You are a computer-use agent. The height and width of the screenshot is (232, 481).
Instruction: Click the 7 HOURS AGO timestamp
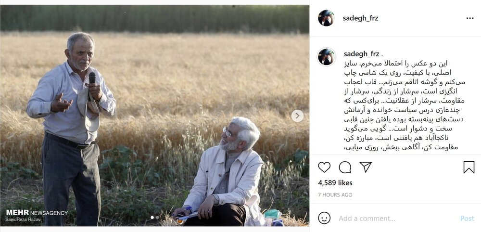335,195
